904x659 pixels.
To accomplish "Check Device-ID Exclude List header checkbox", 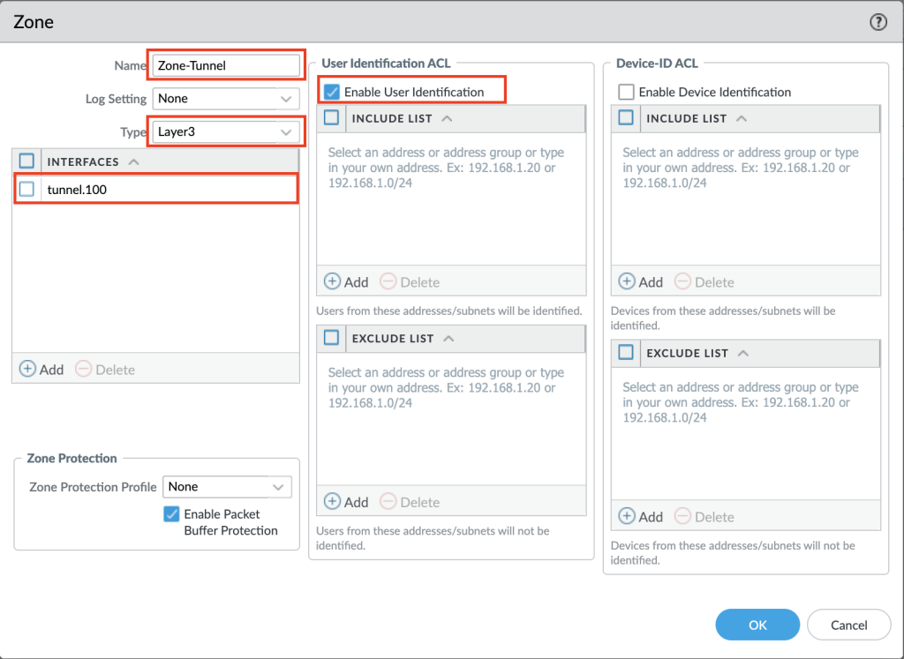I will click(x=626, y=353).
